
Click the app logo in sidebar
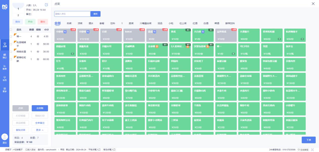pyautogui.click(x=5, y=7)
